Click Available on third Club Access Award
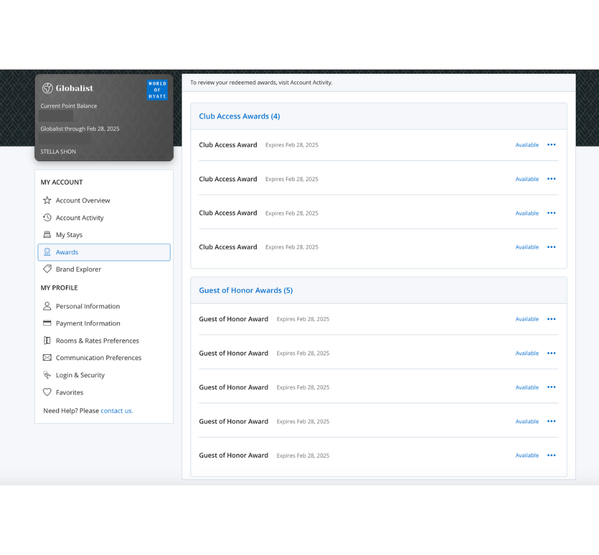 point(527,213)
